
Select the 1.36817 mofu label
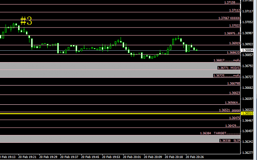click(227, 61)
